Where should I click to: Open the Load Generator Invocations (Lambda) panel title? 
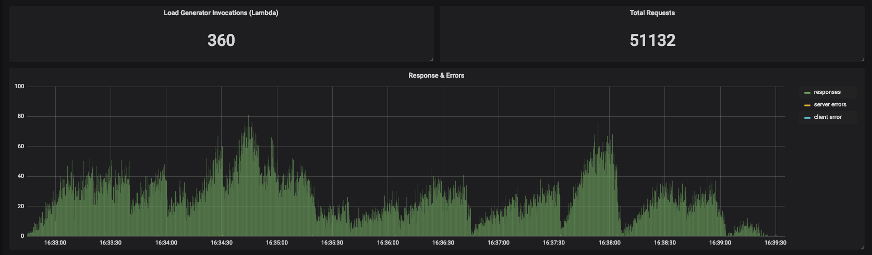(221, 13)
